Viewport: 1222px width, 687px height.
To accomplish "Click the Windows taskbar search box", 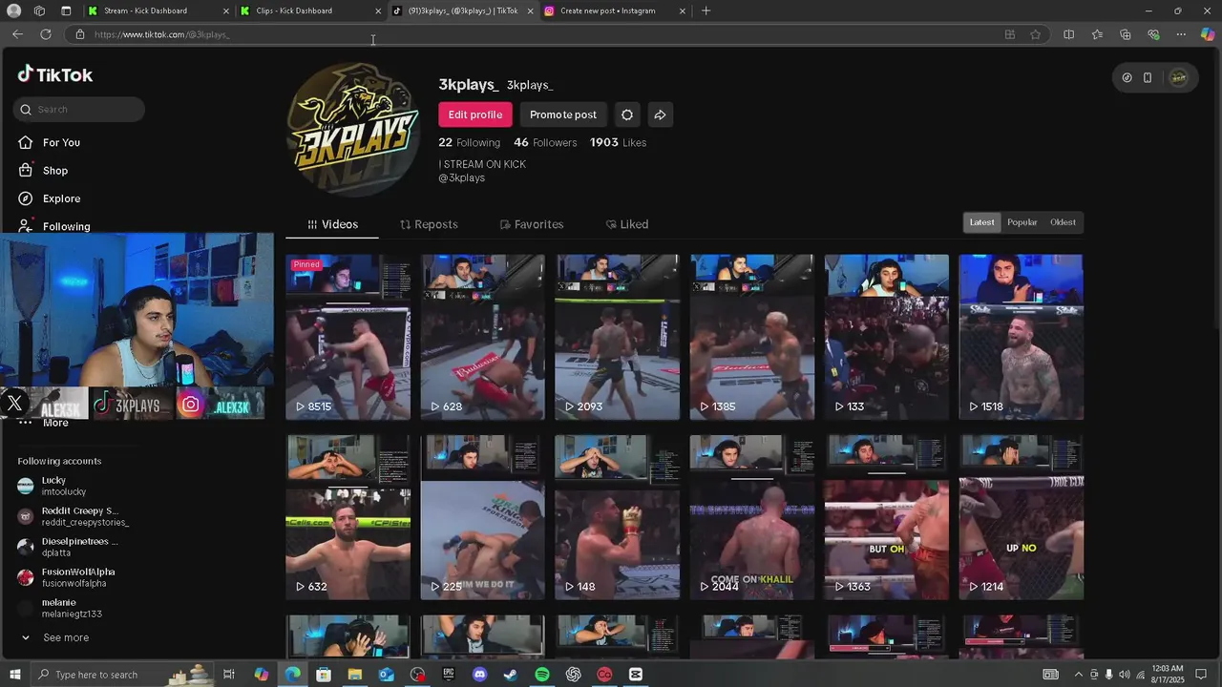I will coord(122,675).
